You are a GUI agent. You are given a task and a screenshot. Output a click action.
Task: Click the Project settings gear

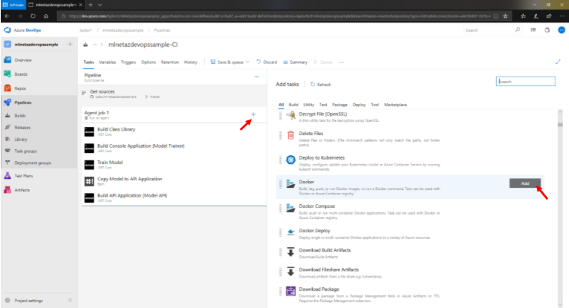click(x=27, y=301)
